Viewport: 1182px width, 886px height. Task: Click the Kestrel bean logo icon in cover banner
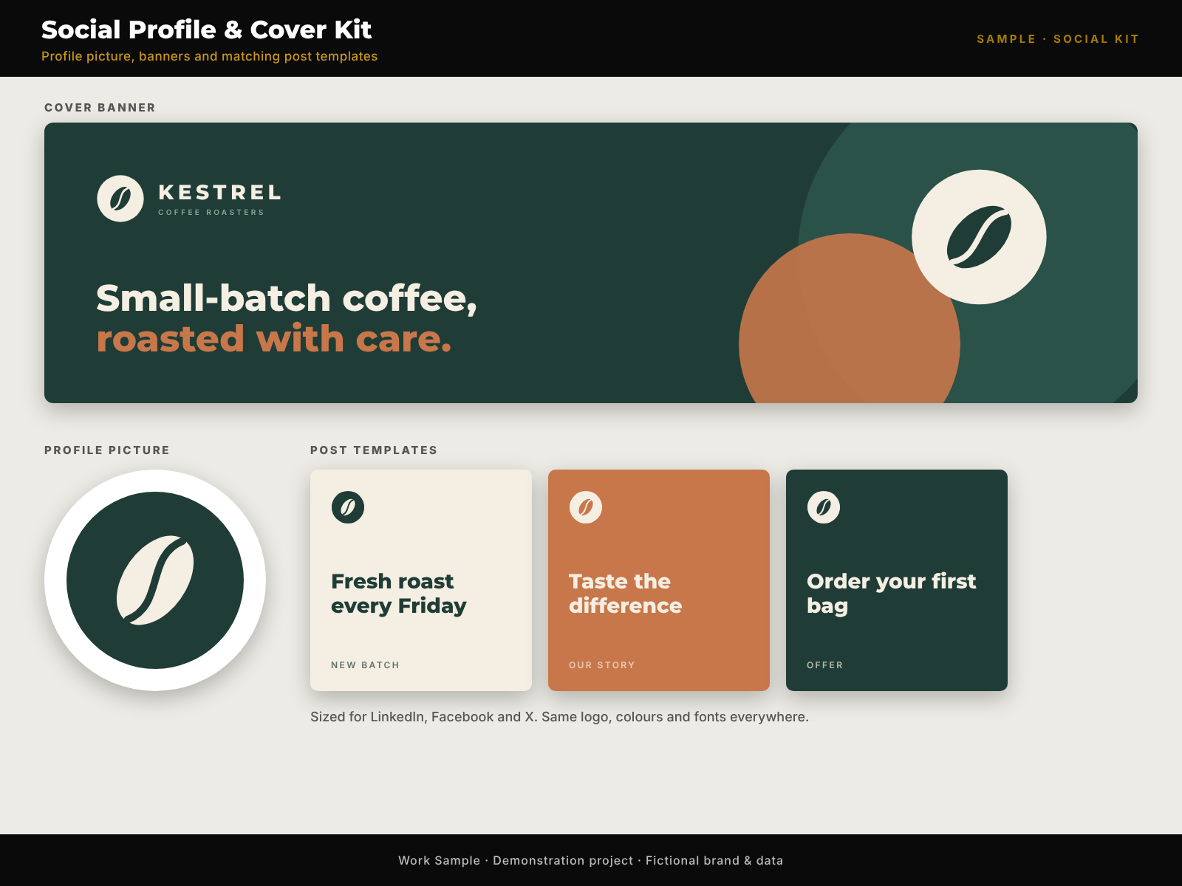(120, 199)
